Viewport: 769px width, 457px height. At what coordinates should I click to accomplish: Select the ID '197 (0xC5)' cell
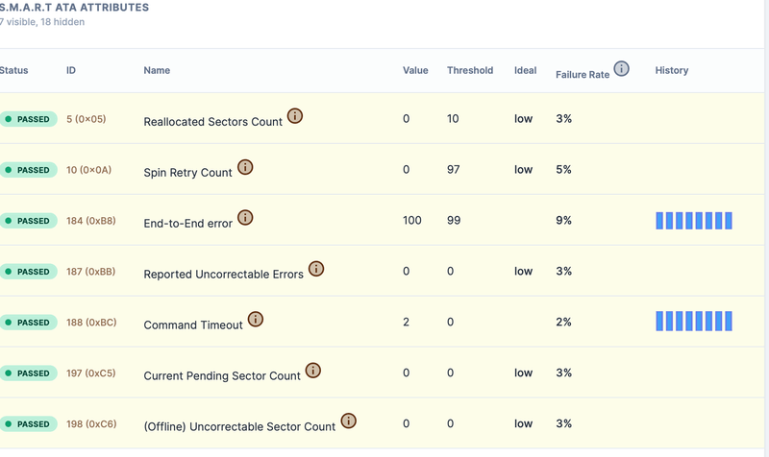click(x=91, y=373)
